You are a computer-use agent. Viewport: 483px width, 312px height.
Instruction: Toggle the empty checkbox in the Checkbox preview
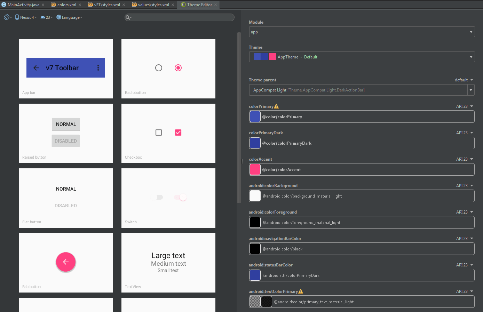click(x=159, y=133)
